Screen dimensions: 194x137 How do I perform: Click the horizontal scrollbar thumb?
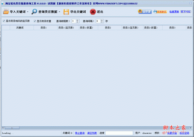12,128
